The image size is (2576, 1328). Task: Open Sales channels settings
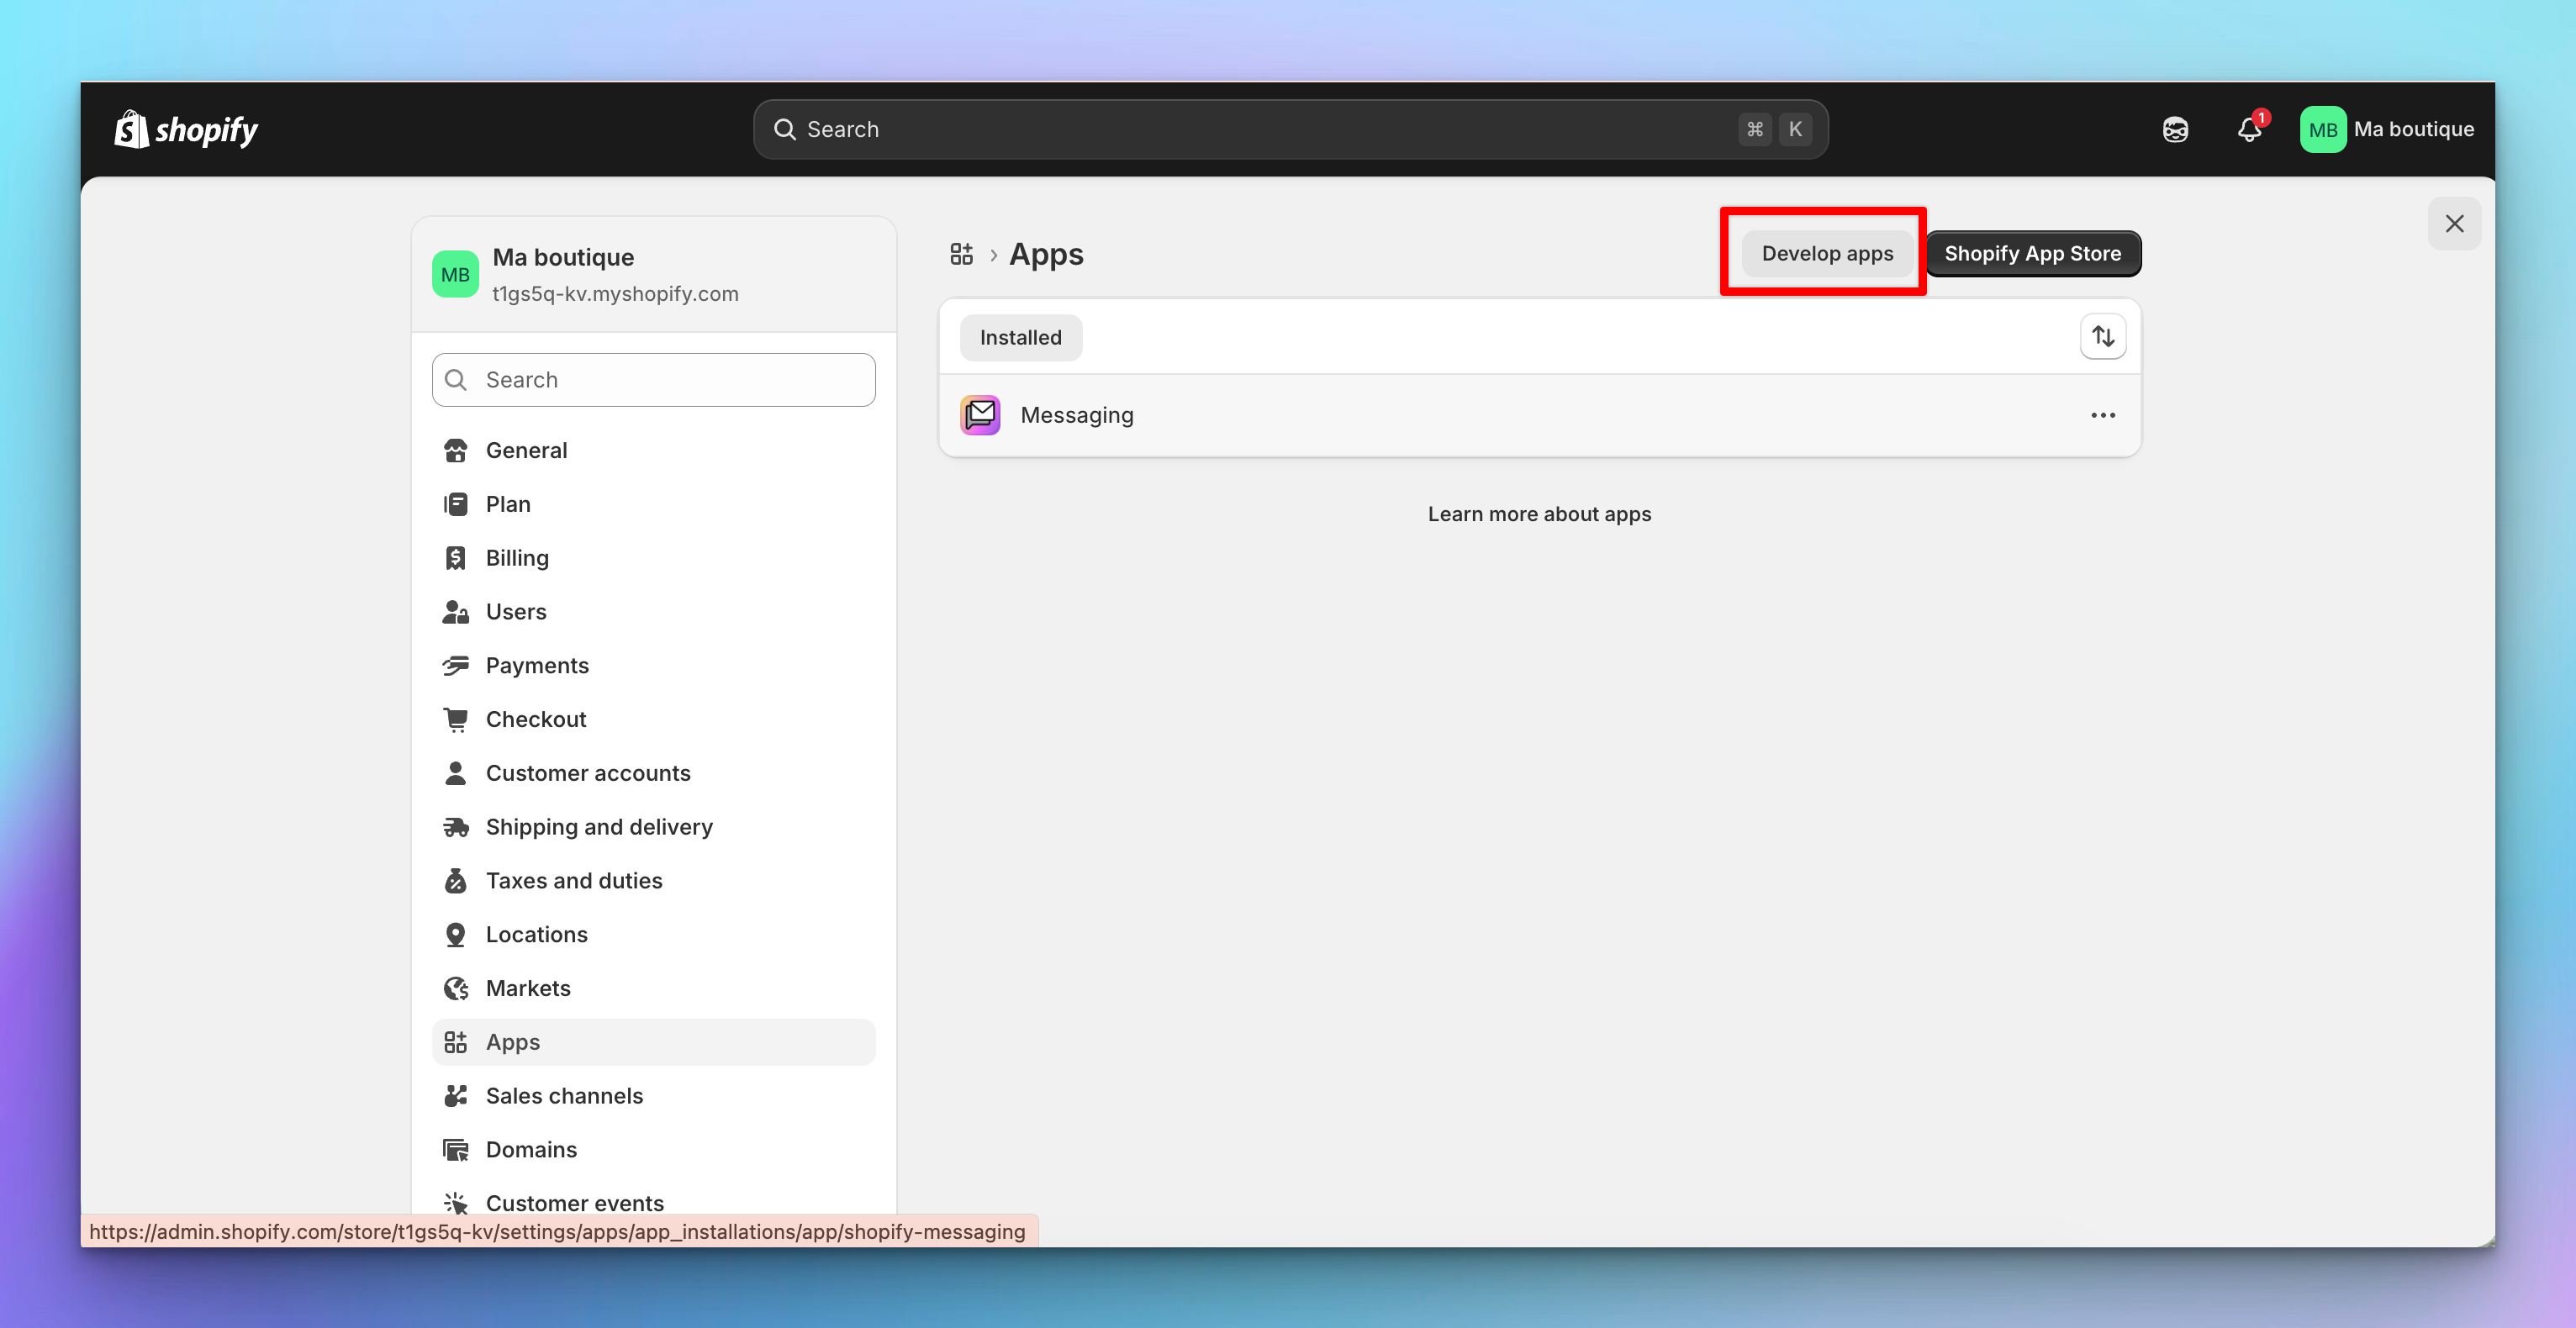click(654, 1097)
